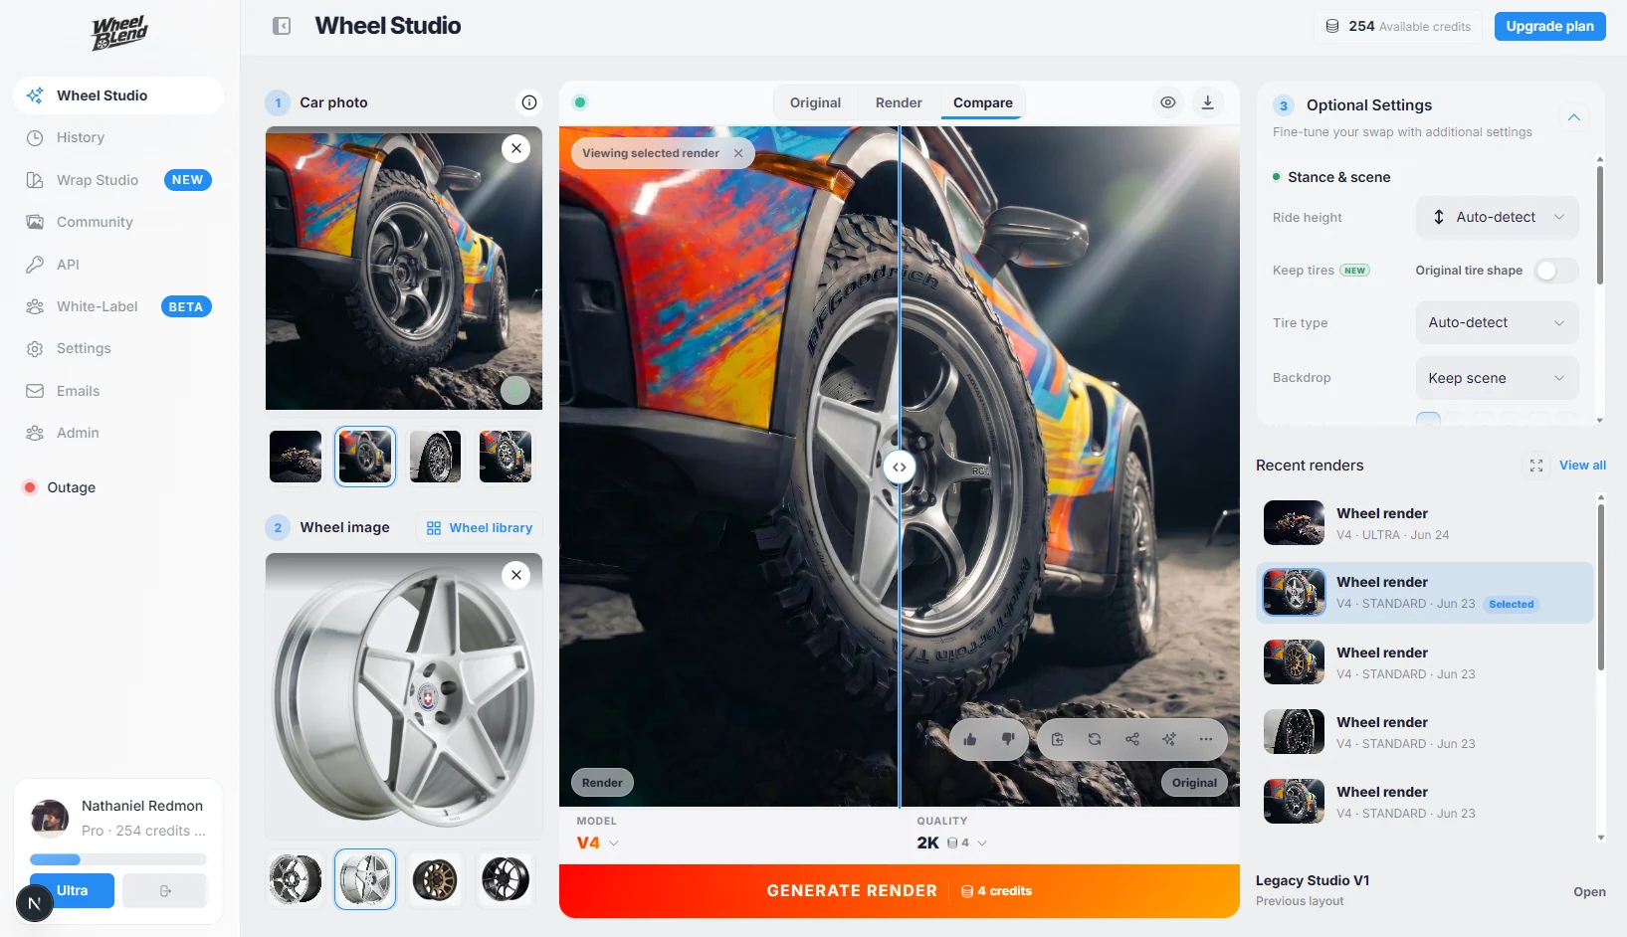
Task: Open the three-dot more options menu
Action: [1206, 739]
